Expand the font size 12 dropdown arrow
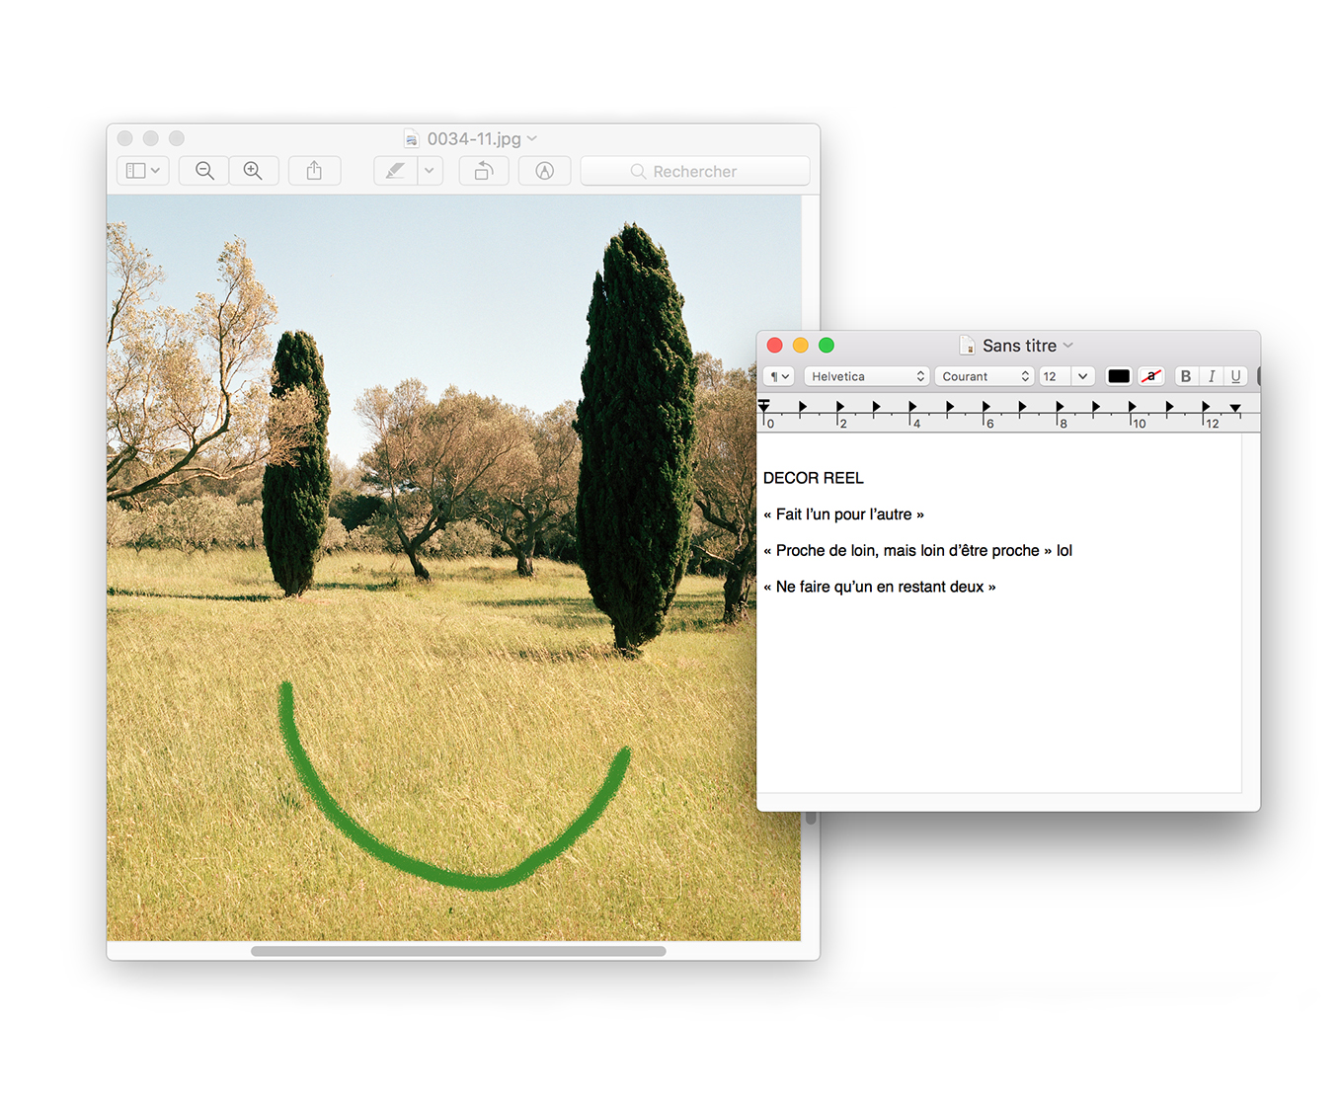Image resolution: width=1340 pixels, height=1106 pixels. tap(1082, 376)
